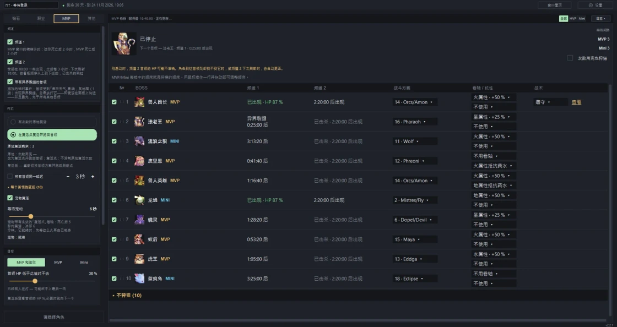Open the 16 · Pharaoh battle plan dropdown
The width and height of the screenshot is (617, 327).
click(415, 122)
